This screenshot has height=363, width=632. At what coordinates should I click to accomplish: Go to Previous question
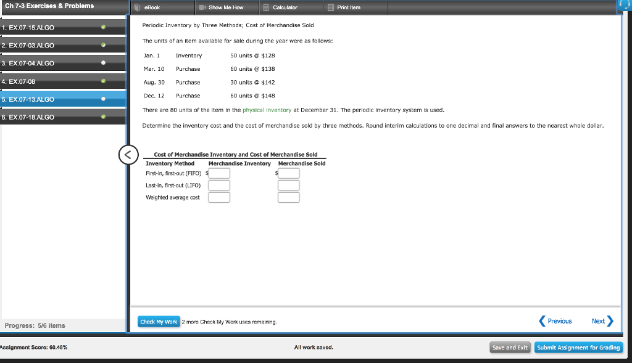(555, 320)
